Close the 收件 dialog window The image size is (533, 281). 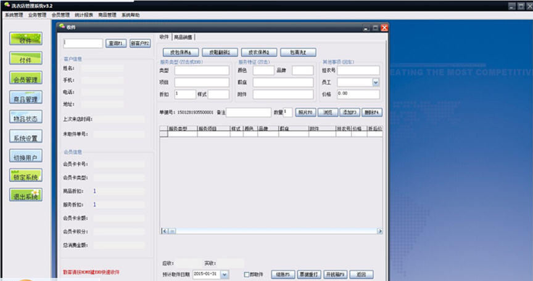tap(384, 28)
